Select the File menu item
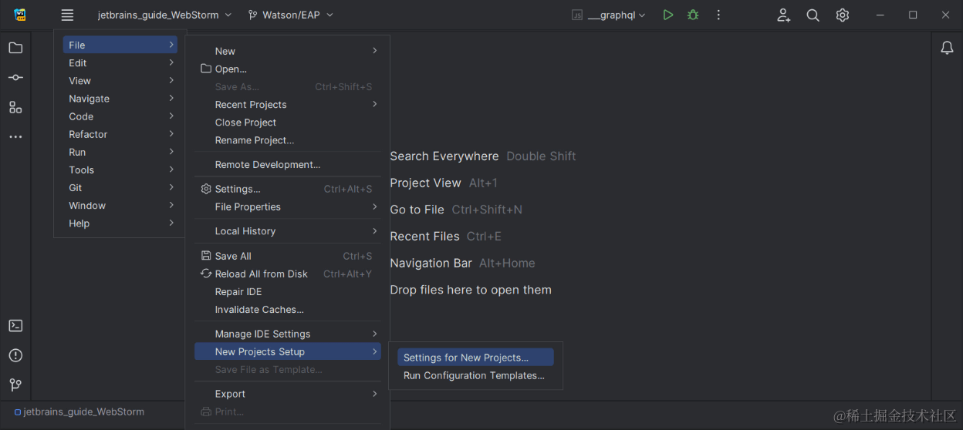This screenshot has height=430, width=963. [x=120, y=45]
